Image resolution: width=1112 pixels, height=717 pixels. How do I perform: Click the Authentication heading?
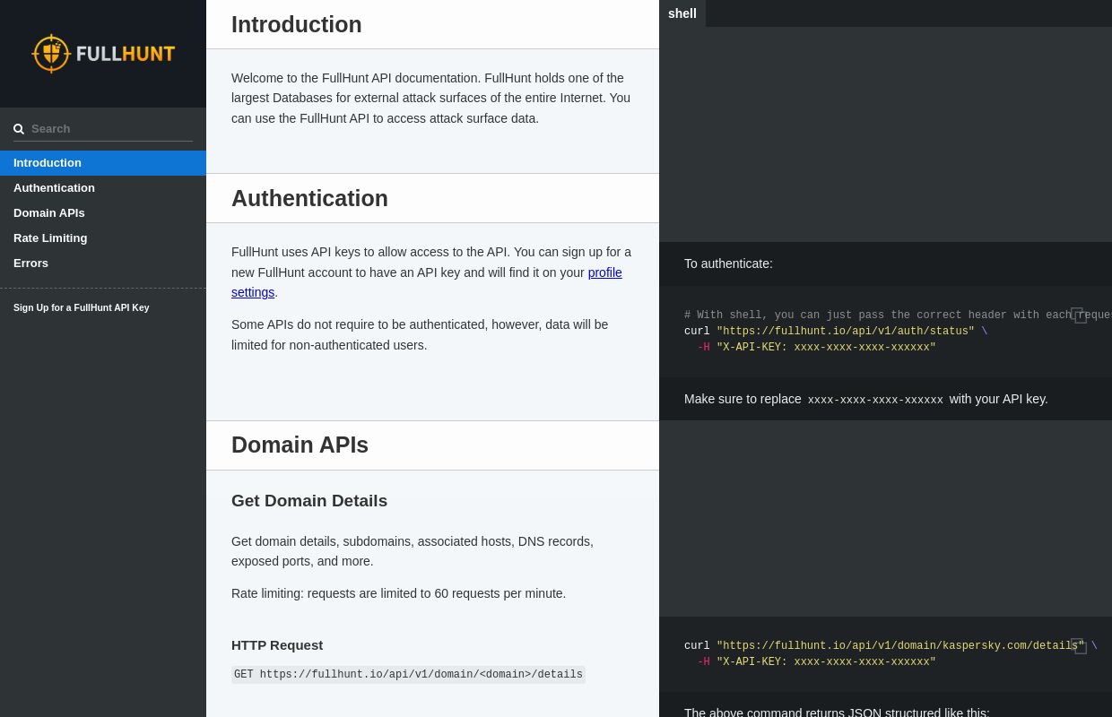309,199
